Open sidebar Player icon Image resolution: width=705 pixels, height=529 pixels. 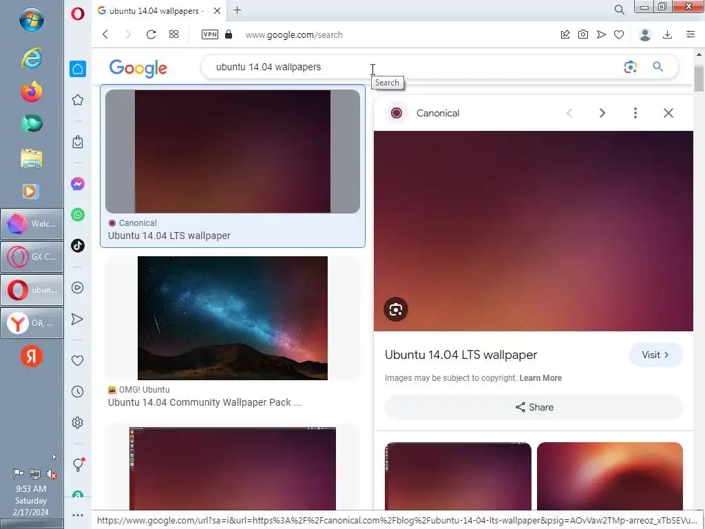tap(78, 287)
